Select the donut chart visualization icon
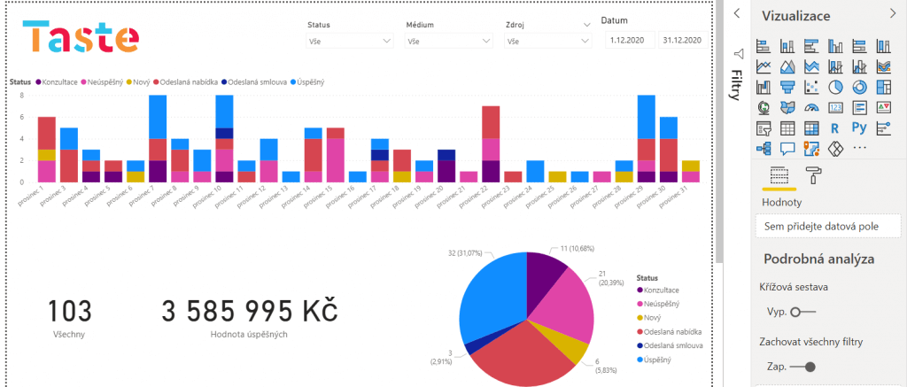Viewport: 907px width, 387px height. pos(858,87)
